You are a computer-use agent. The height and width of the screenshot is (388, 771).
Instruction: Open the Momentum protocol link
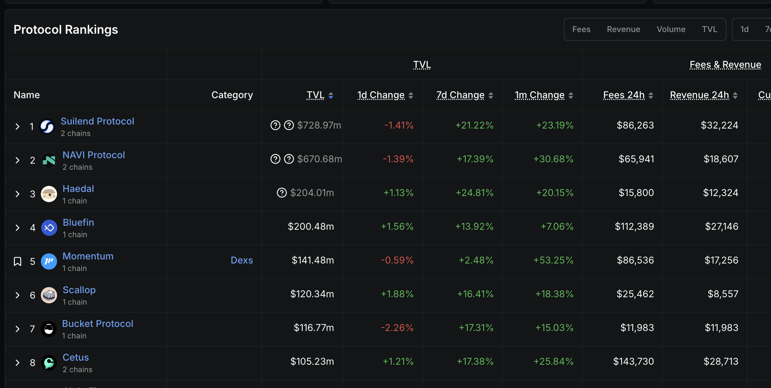(88, 256)
